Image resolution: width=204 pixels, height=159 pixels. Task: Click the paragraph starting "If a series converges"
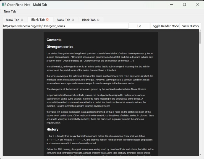coord(100,80)
